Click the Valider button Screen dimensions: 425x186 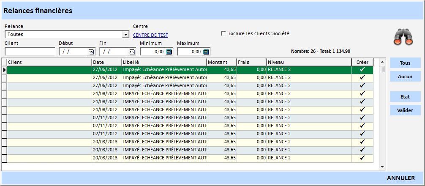pos(405,110)
